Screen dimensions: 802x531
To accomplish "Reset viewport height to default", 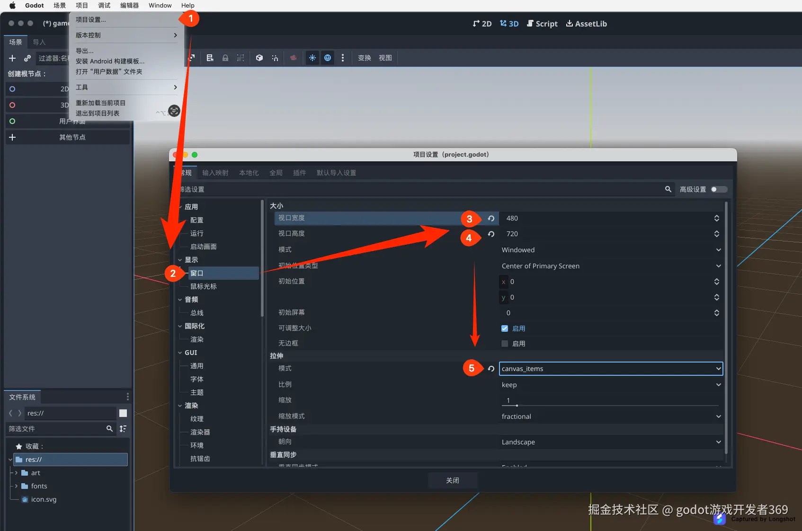I will pyautogui.click(x=491, y=234).
